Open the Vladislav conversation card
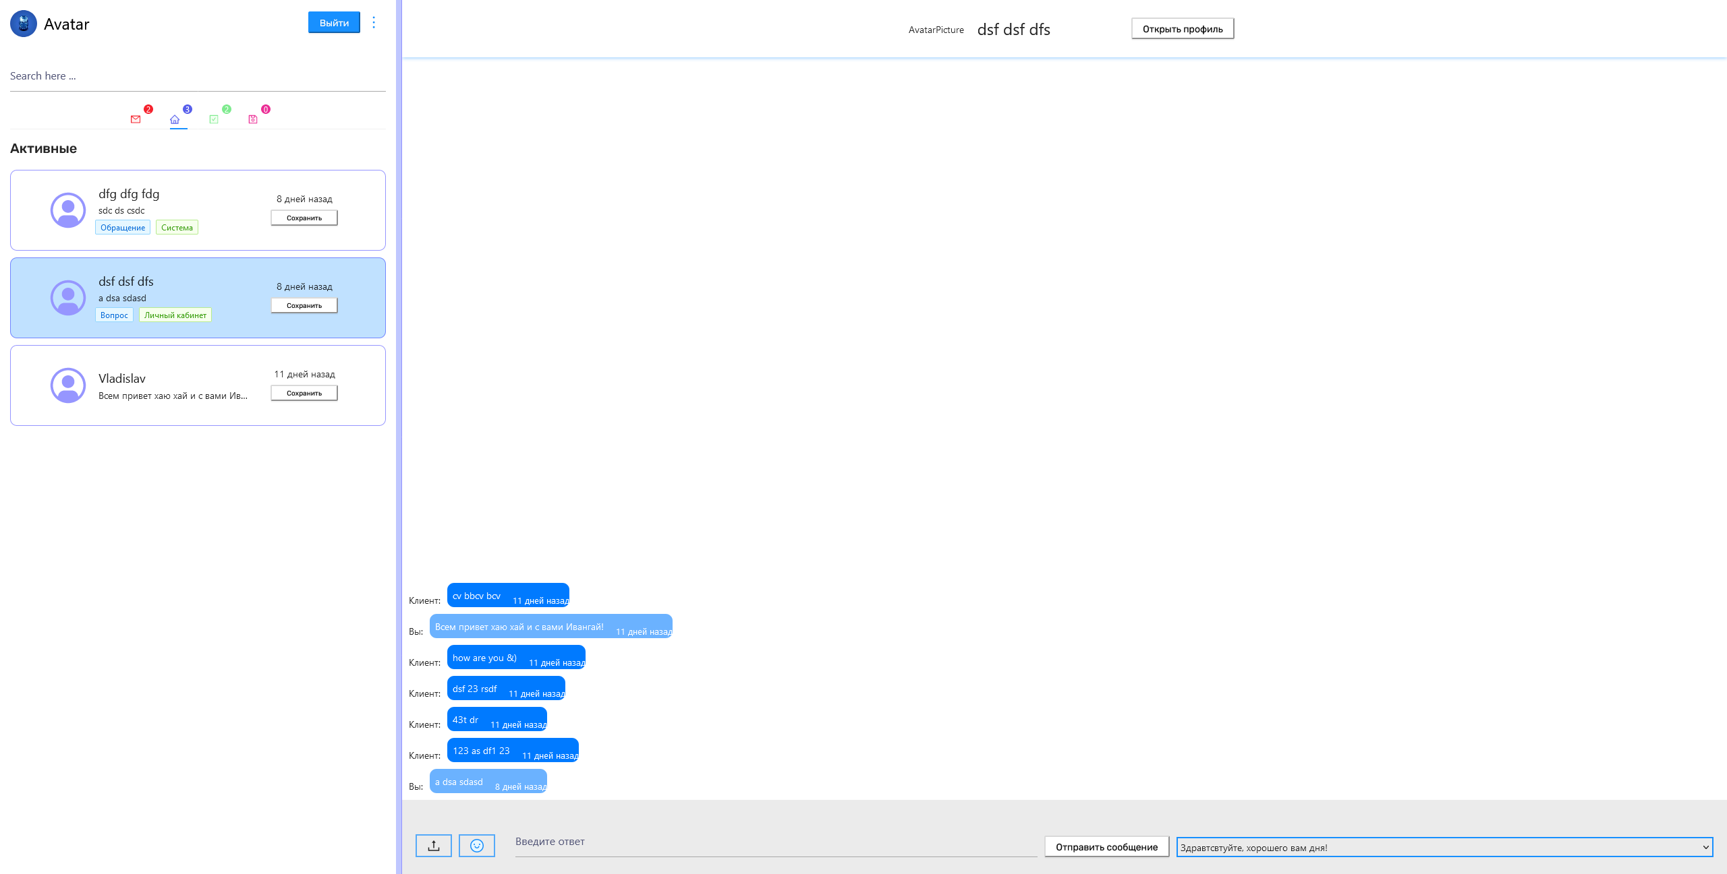This screenshot has width=1727, height=874. (198, 385)
